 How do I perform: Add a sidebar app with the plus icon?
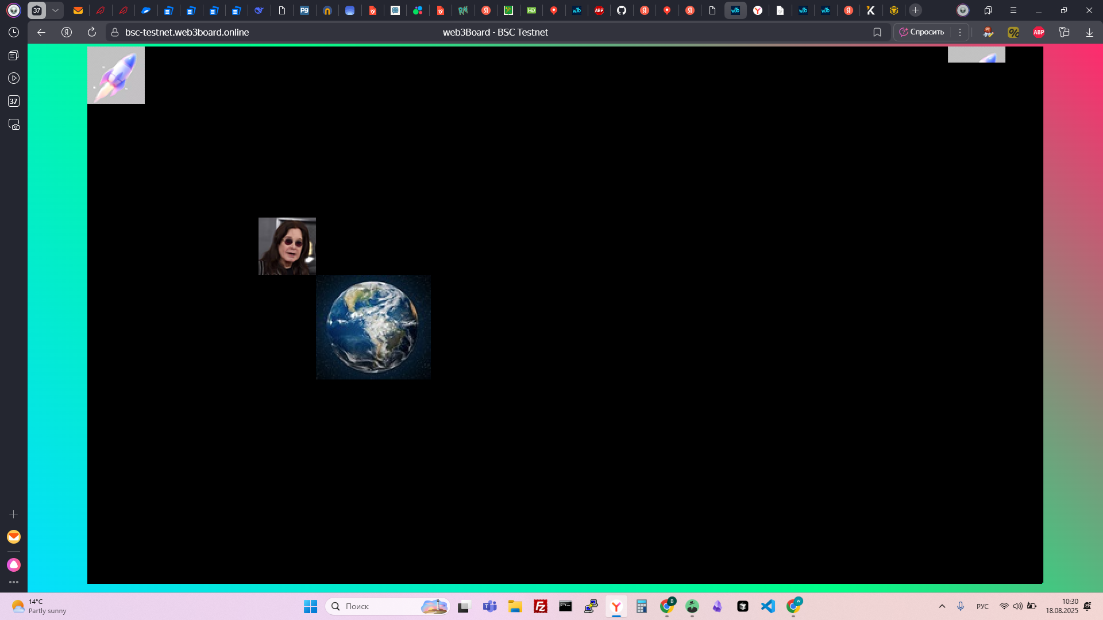point(14,514)
